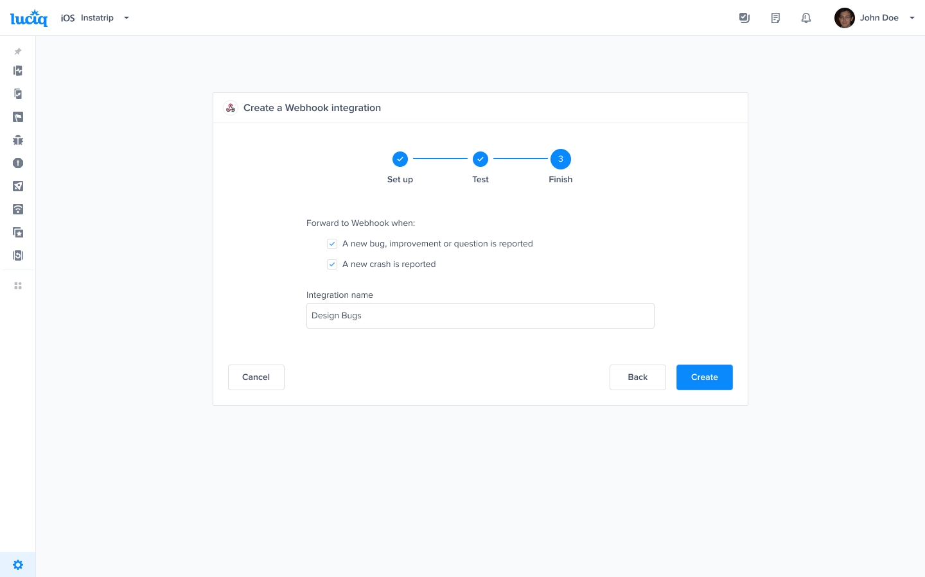Click the four-squares grid sidebar icon

(x=18, y=286)
